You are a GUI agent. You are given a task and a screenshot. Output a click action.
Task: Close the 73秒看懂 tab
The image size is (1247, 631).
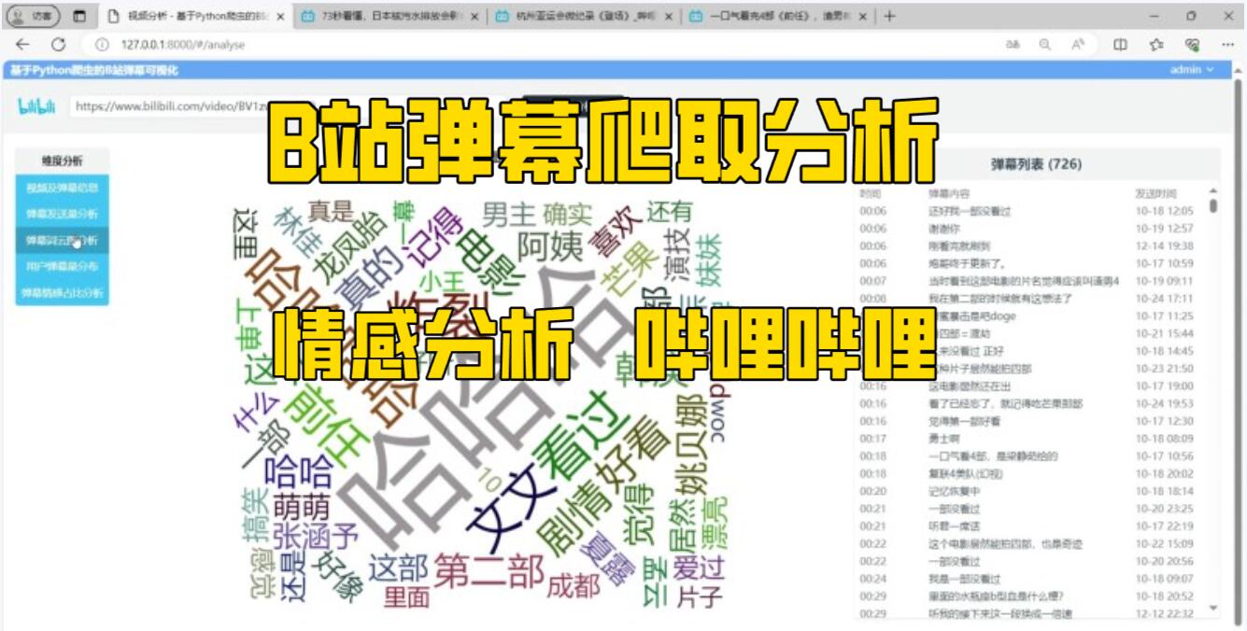click(x=475, y=16)
